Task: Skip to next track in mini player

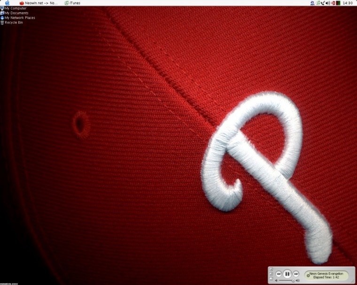Action: pos(296,274)
